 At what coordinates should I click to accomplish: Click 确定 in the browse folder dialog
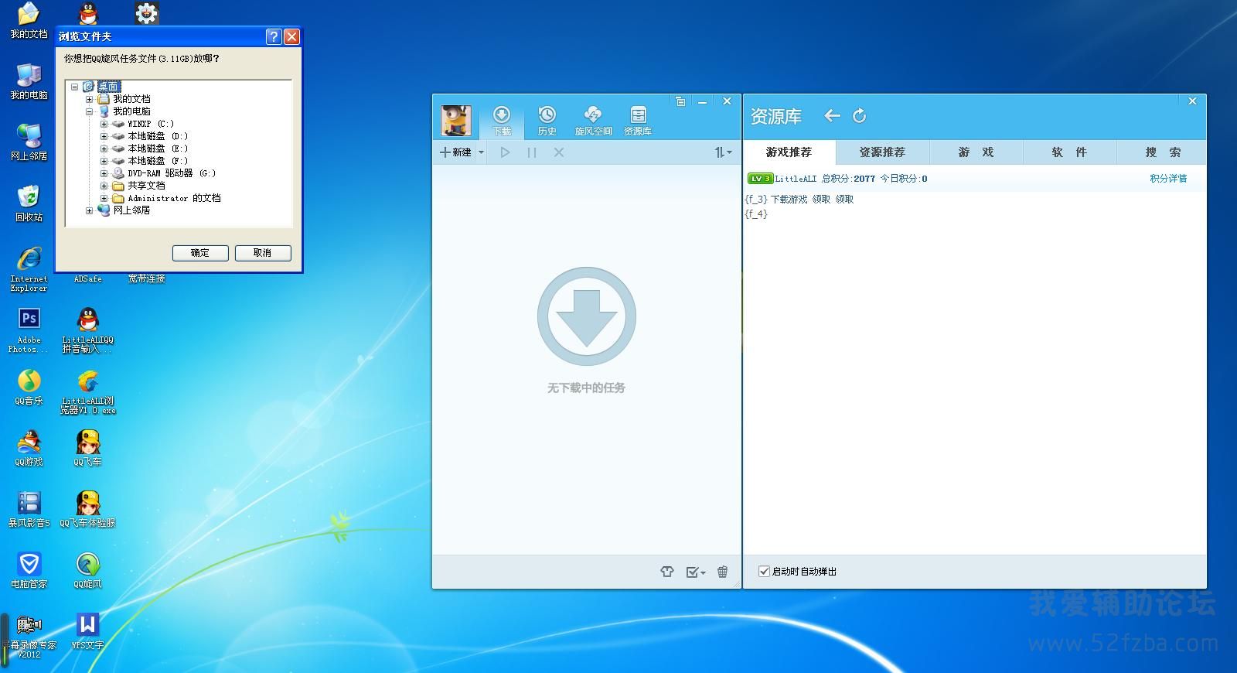coord(199,253)
